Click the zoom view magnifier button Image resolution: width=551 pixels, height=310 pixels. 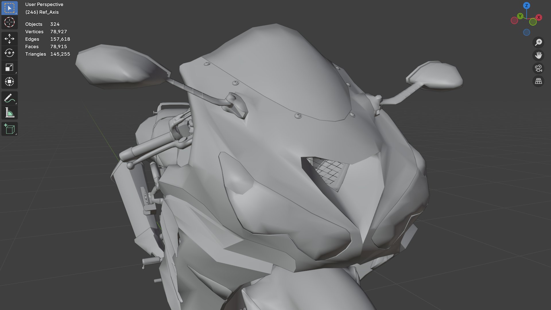pyautogui.click(x=538, y=42)
